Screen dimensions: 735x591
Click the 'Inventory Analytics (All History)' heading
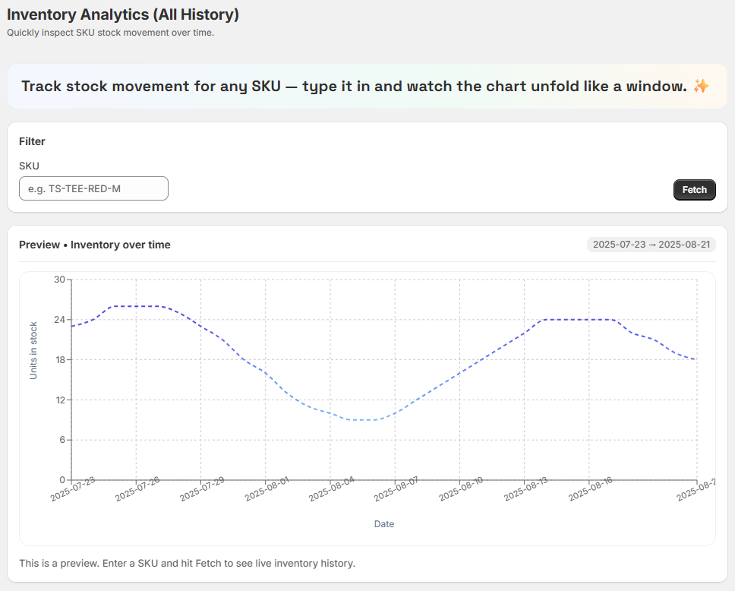[122, 14]
